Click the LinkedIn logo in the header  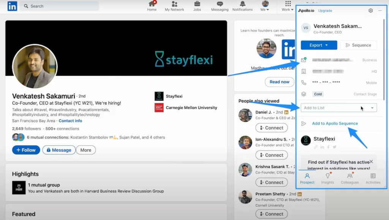tap(12, 6)
